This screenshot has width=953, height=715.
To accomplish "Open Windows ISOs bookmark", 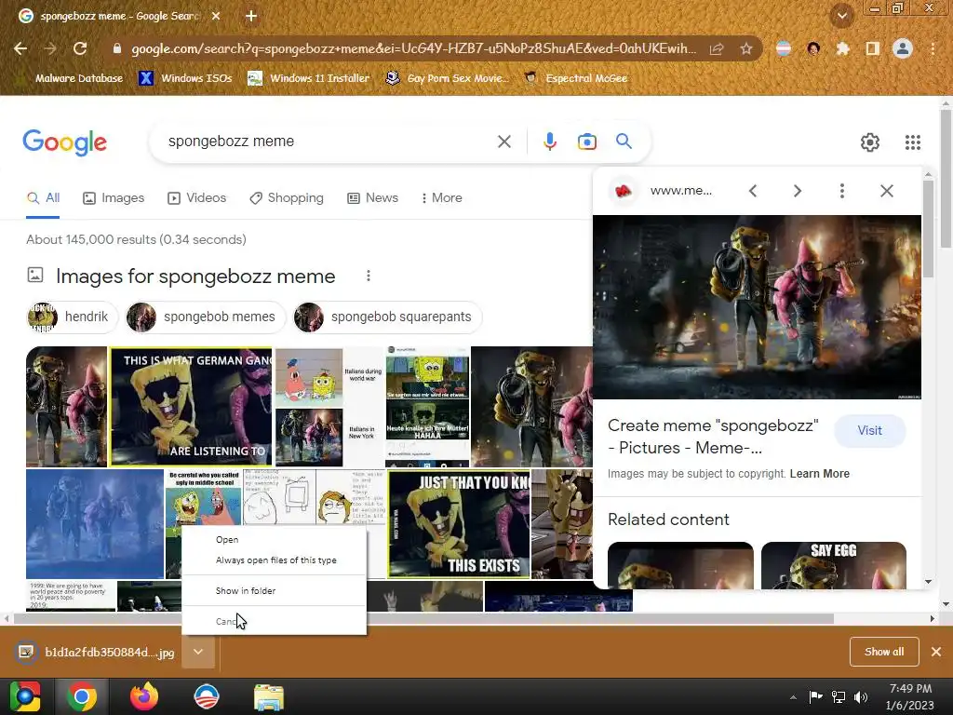I will click(185, 78).
